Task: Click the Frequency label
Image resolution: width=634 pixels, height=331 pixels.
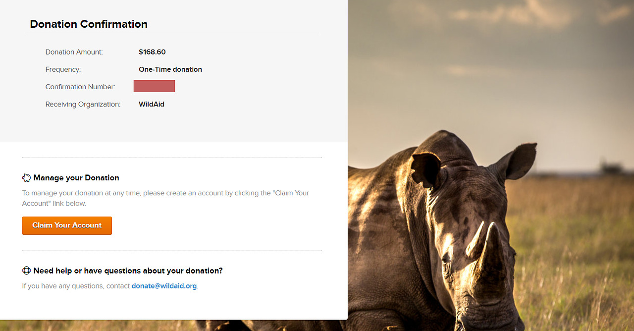Action: coord(63,69)
